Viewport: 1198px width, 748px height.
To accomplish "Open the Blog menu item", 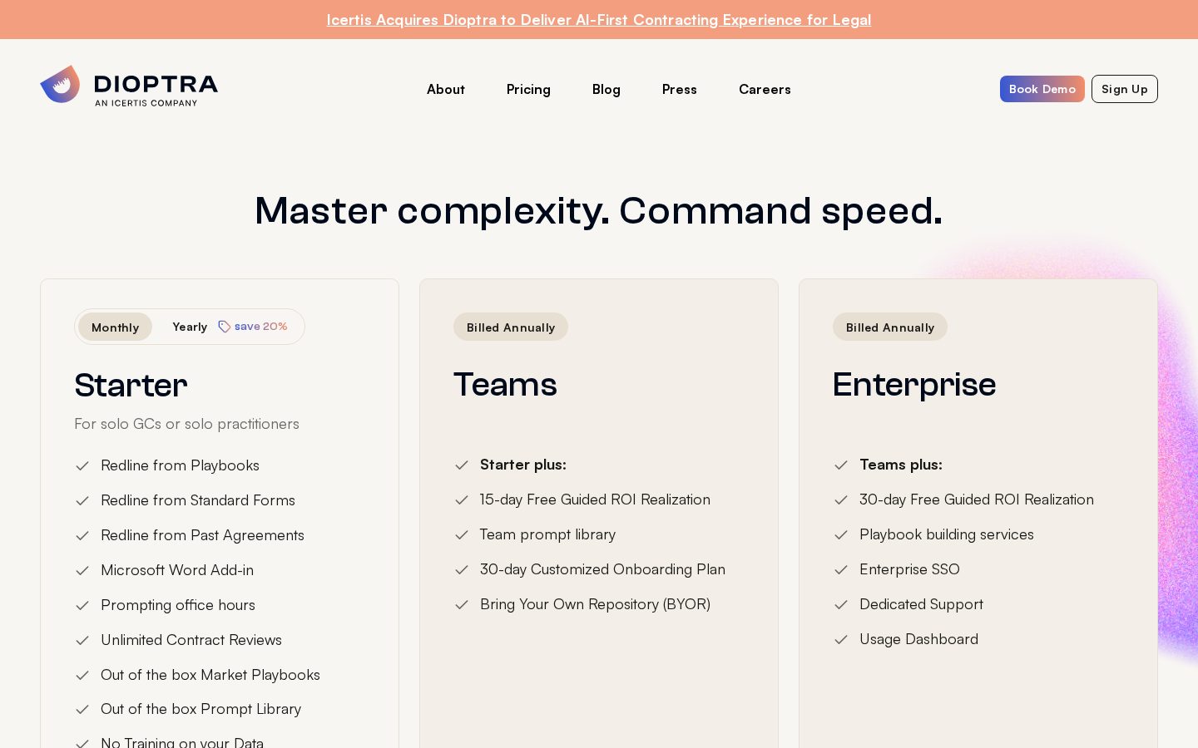I will click(x=606, y=89).
